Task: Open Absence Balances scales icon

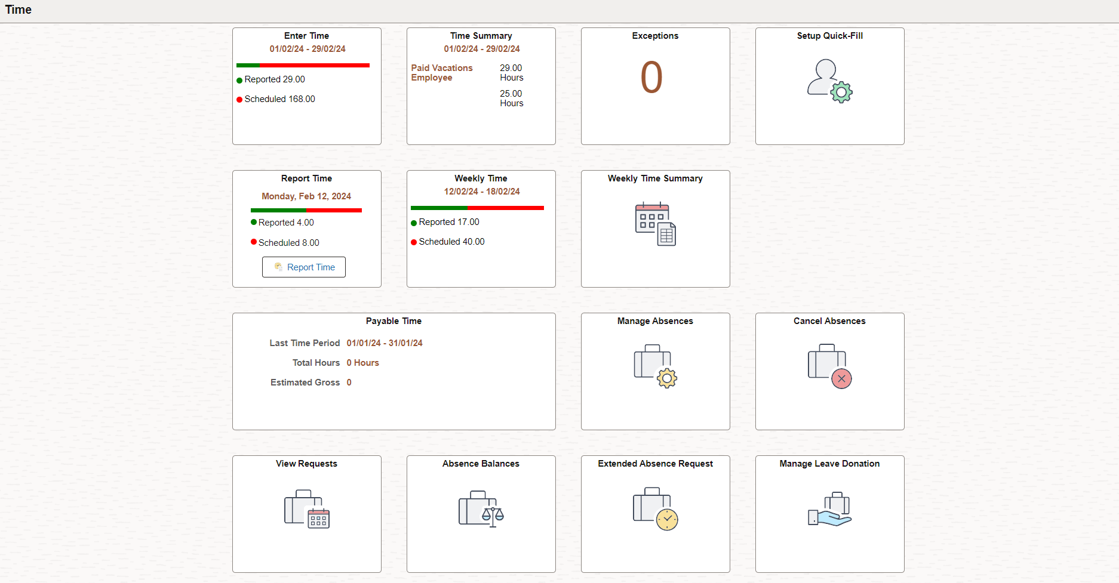Action: (481, 509)
